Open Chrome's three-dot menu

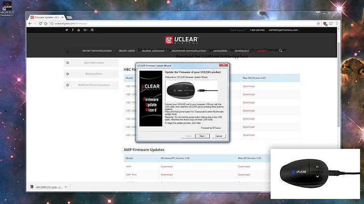[337, 24]
